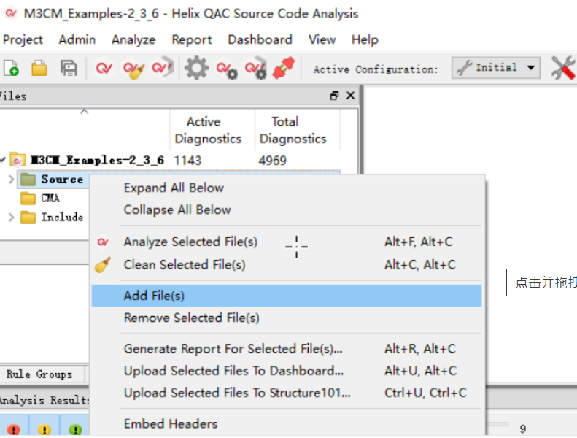
Task: Click the gear settings toolbar icon
Action: 196,68
